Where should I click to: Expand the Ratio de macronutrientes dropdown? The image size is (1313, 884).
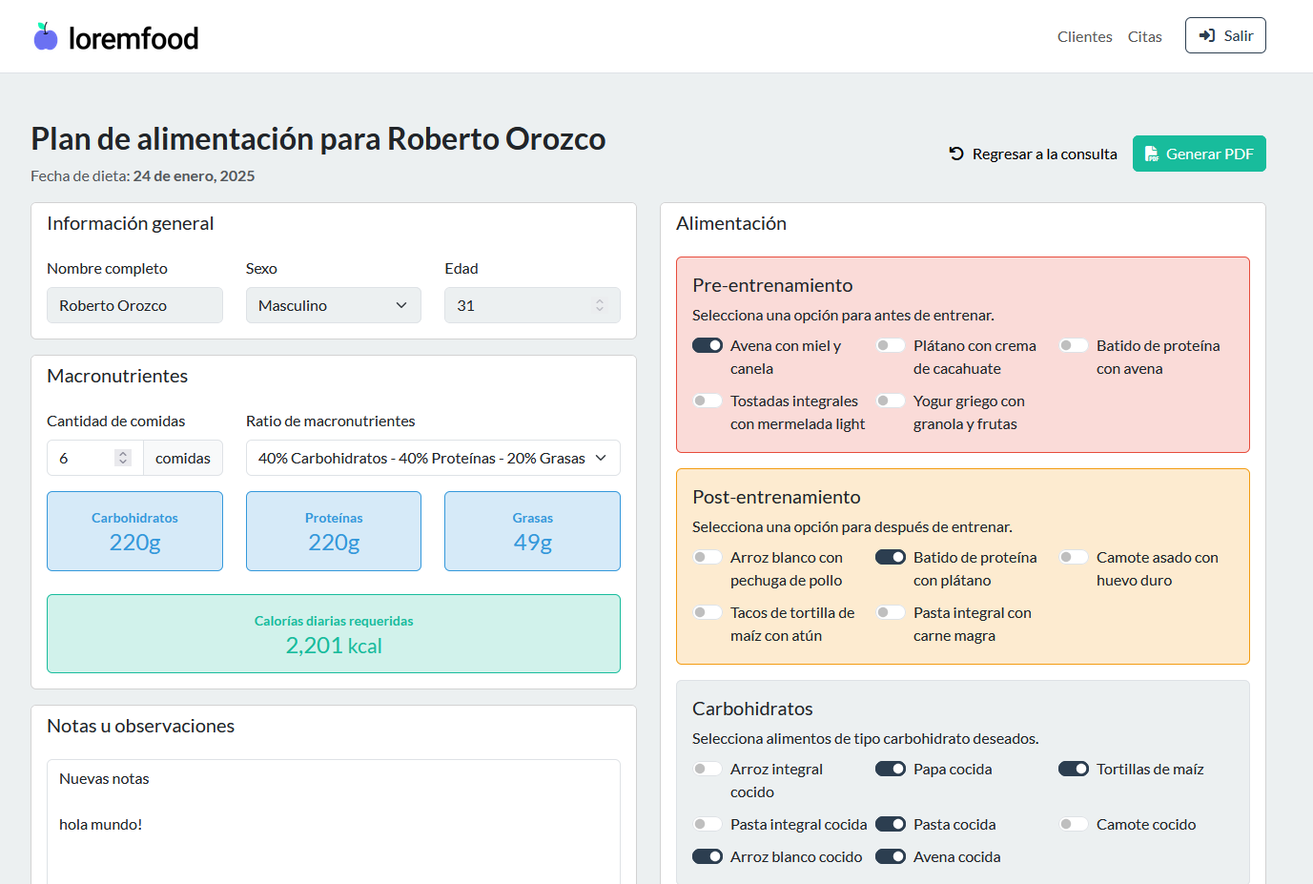(433, 458)
